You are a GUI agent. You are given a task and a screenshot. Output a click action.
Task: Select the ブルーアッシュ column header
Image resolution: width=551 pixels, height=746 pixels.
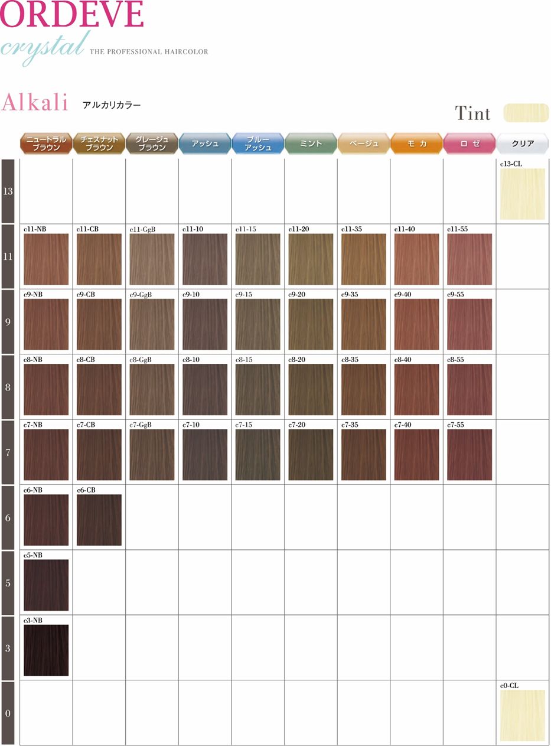tap(257, 144)
